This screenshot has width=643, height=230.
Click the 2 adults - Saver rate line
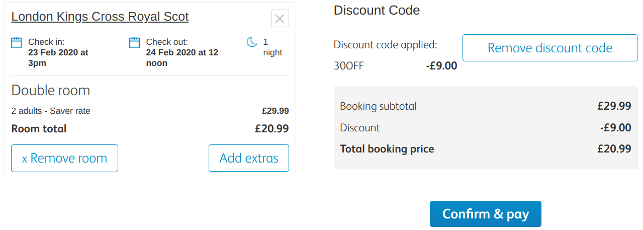click(x=51, y=111)
